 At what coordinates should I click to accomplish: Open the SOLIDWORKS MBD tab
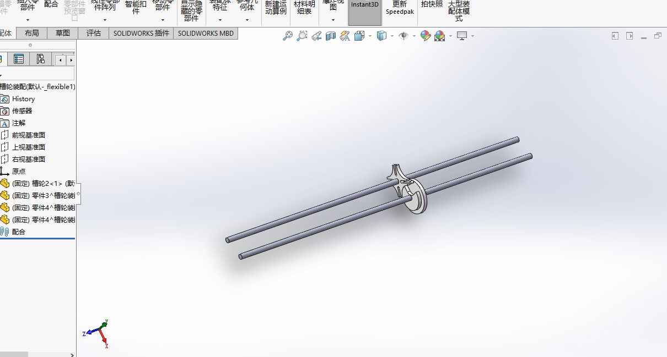(206, 33)
